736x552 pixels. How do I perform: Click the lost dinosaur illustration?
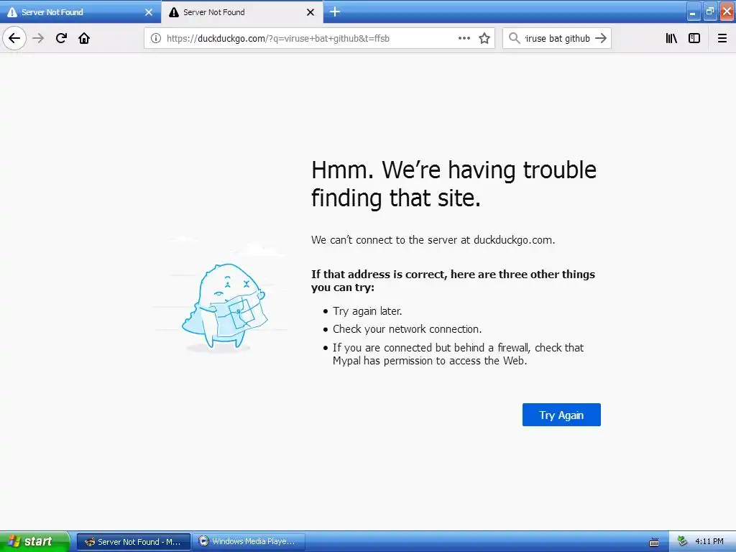click(x=224, y=306)
